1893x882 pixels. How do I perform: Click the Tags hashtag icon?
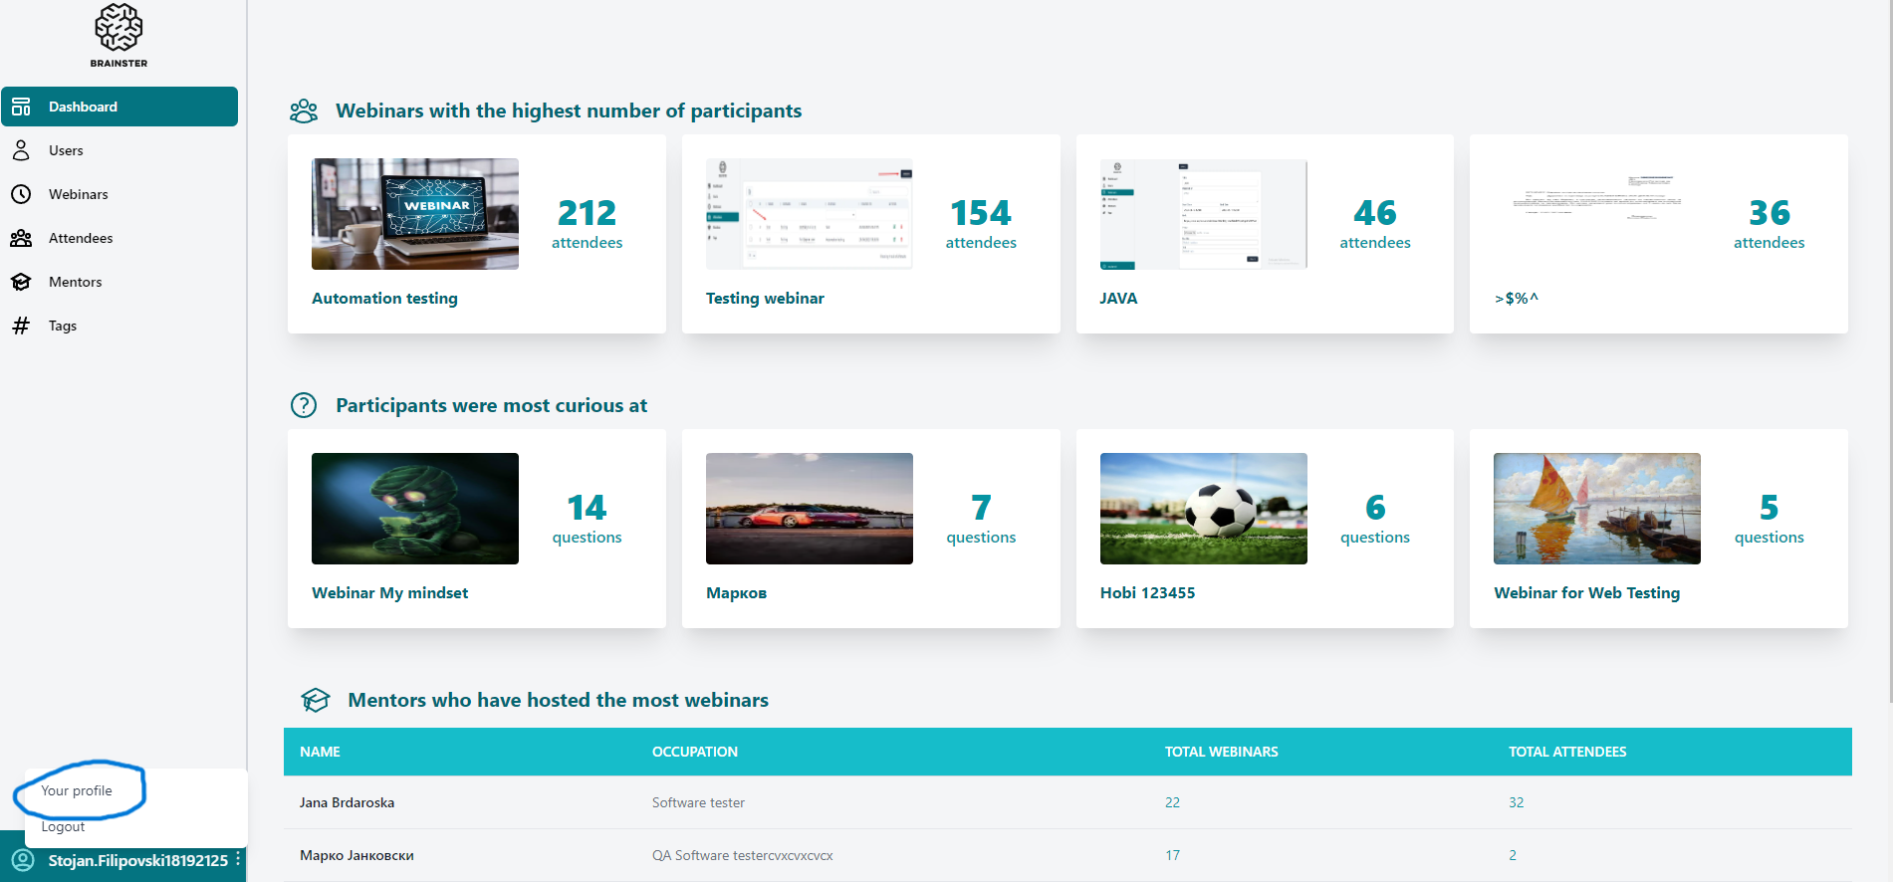click(x=21, y=326)
